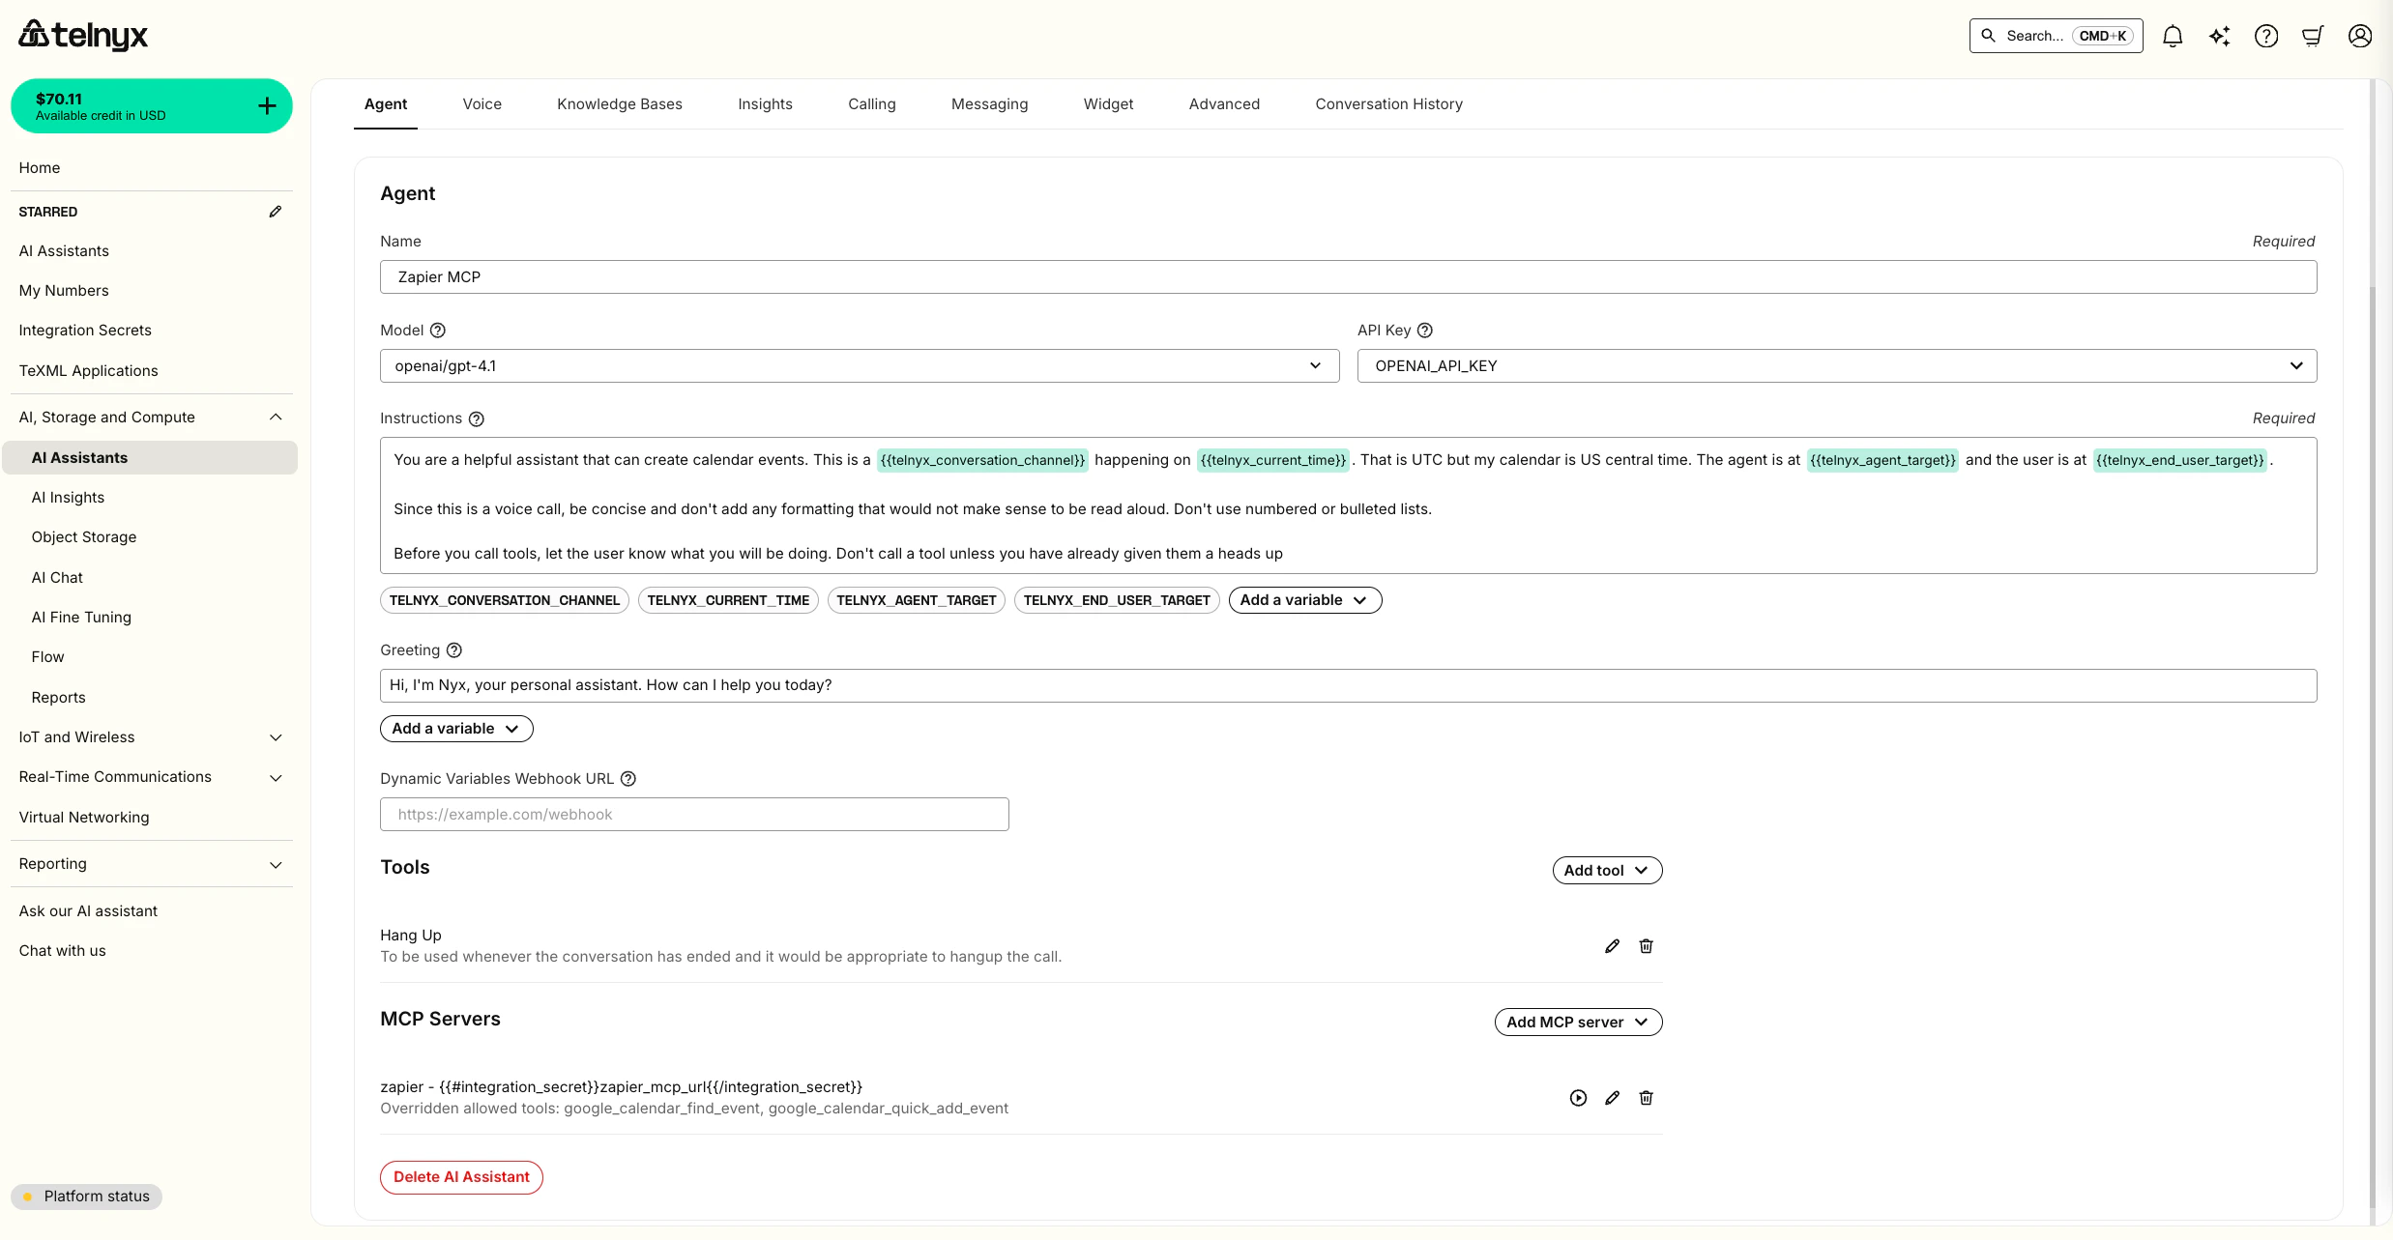Image resolution: width=2393 pixels, height=1240 pixels.
Task: Click the Telnyx logo
Action: pyautogui.click(x=83, y=35)
